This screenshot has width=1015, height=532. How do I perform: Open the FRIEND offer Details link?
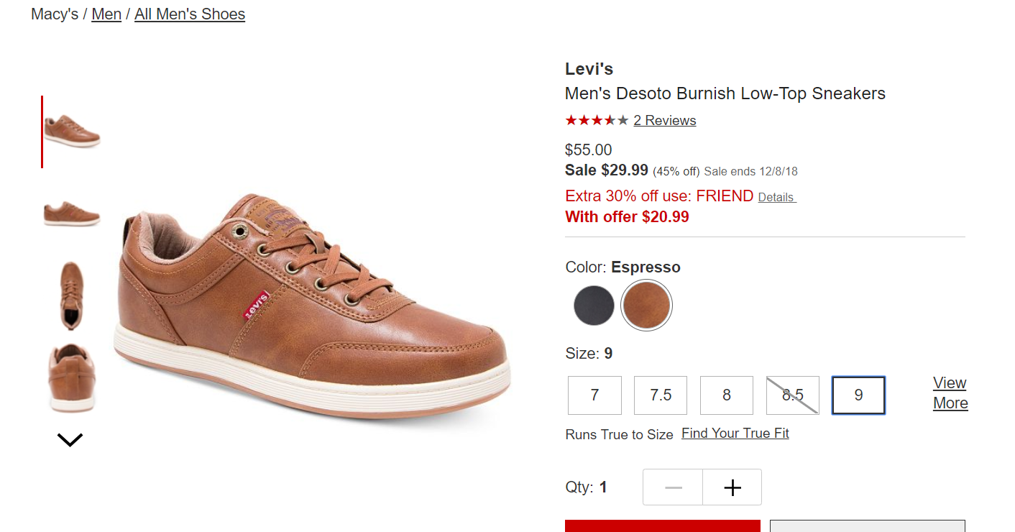pos(776,197)
